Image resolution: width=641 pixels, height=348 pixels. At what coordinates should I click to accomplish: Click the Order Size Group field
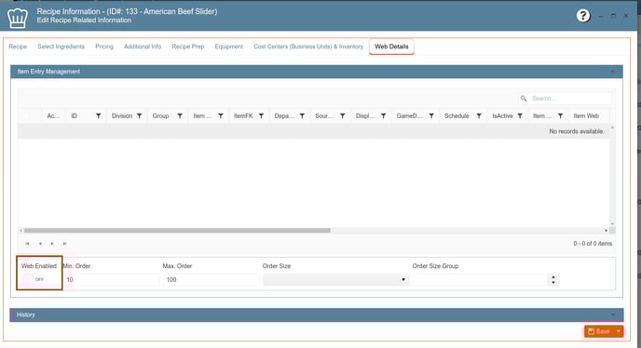pyautogui.click(x=481, y=280)
